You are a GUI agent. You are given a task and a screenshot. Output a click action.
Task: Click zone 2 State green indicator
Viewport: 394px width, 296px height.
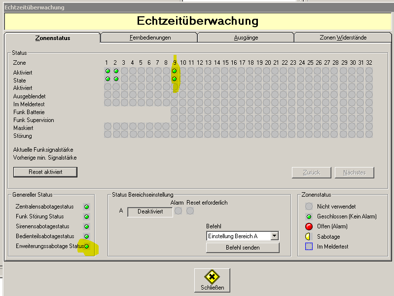(x=116, y=79)
